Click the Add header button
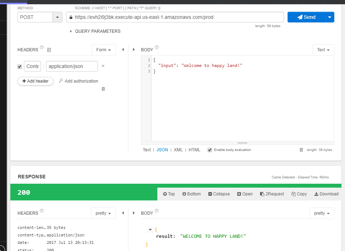 (35, 81)
